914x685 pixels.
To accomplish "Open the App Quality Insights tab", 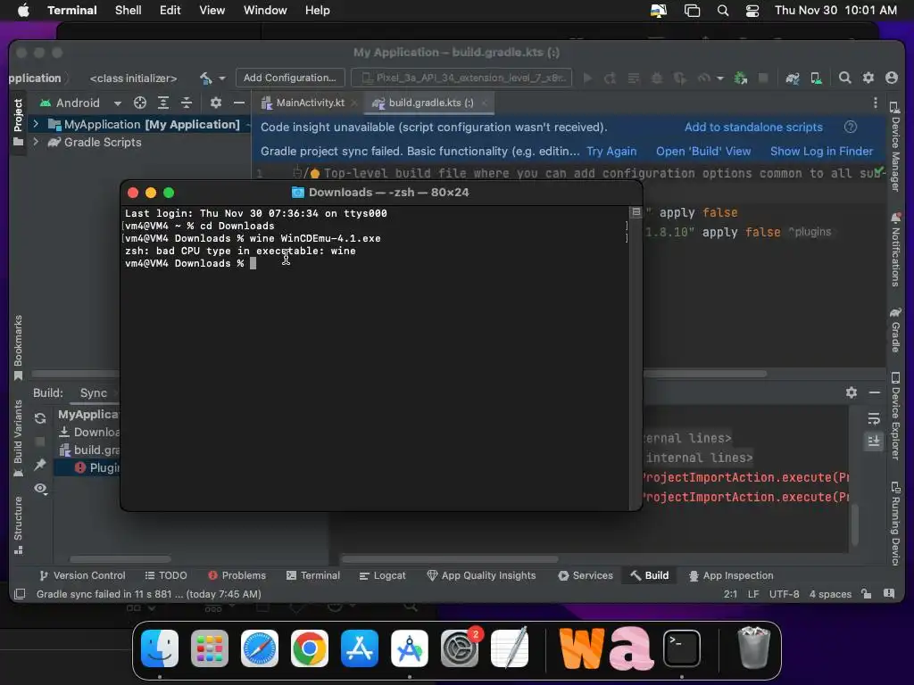I will [481, 575].
